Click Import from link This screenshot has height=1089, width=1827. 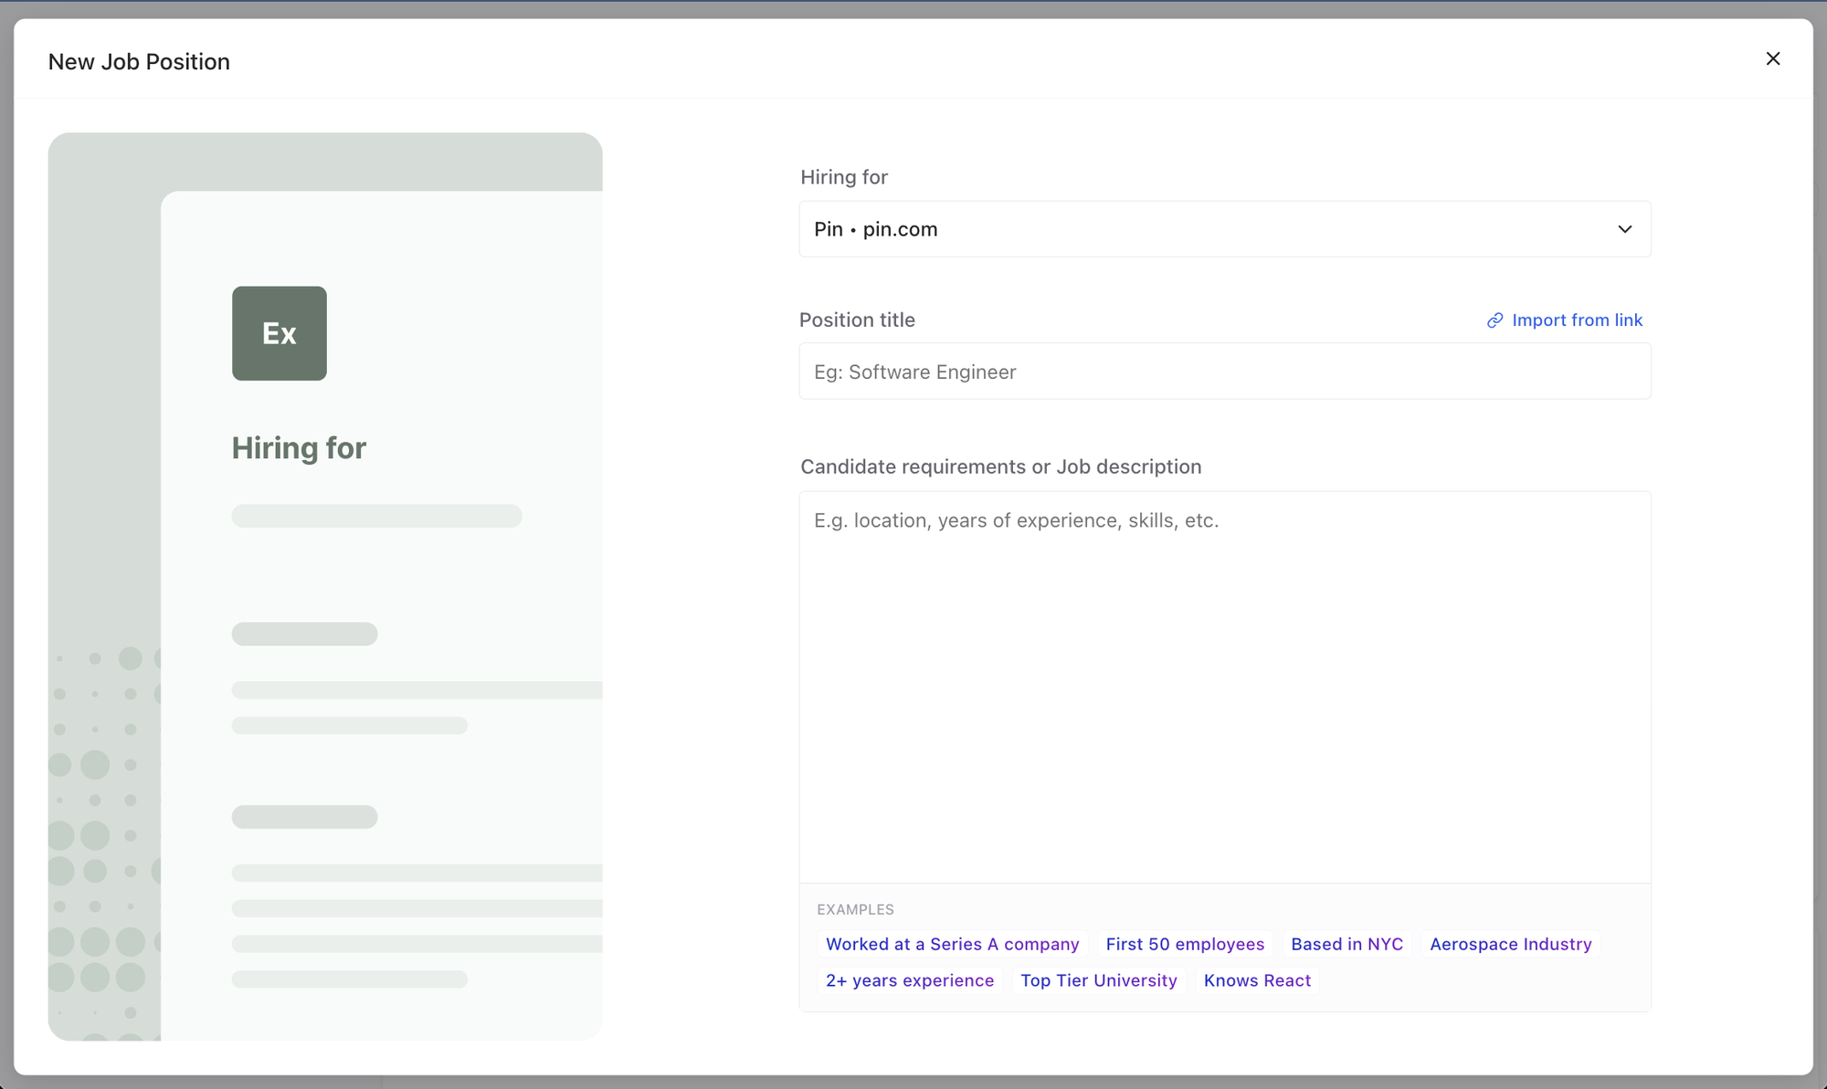pos(1576,320)
